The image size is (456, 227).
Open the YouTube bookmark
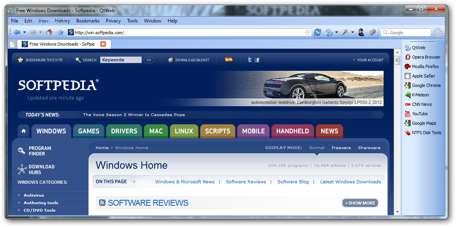pyautogui.click(x=416, y=114)
